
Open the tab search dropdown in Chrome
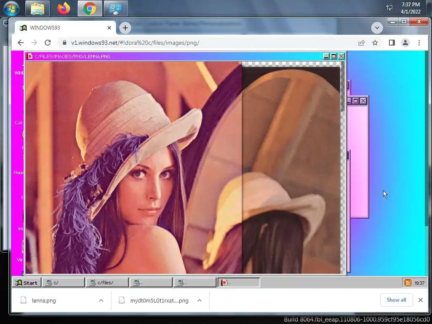pos(377,28)
